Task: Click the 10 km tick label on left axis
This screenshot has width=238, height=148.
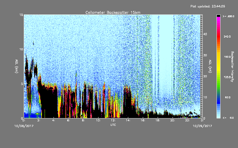Action: pos(21,49)
